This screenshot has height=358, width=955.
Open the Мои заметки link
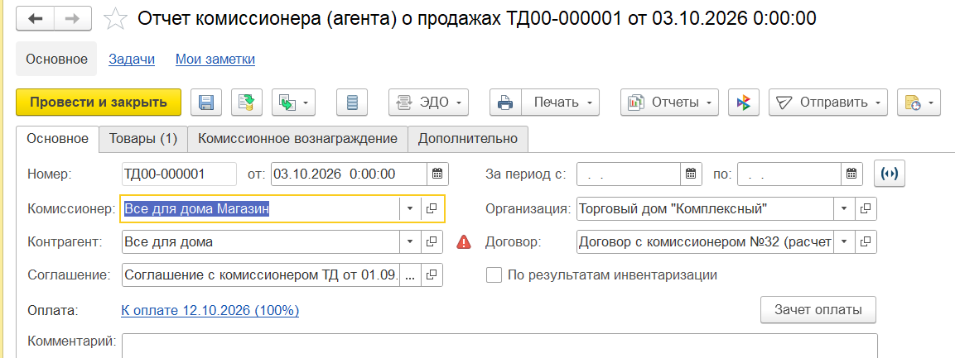pos(215,59)
